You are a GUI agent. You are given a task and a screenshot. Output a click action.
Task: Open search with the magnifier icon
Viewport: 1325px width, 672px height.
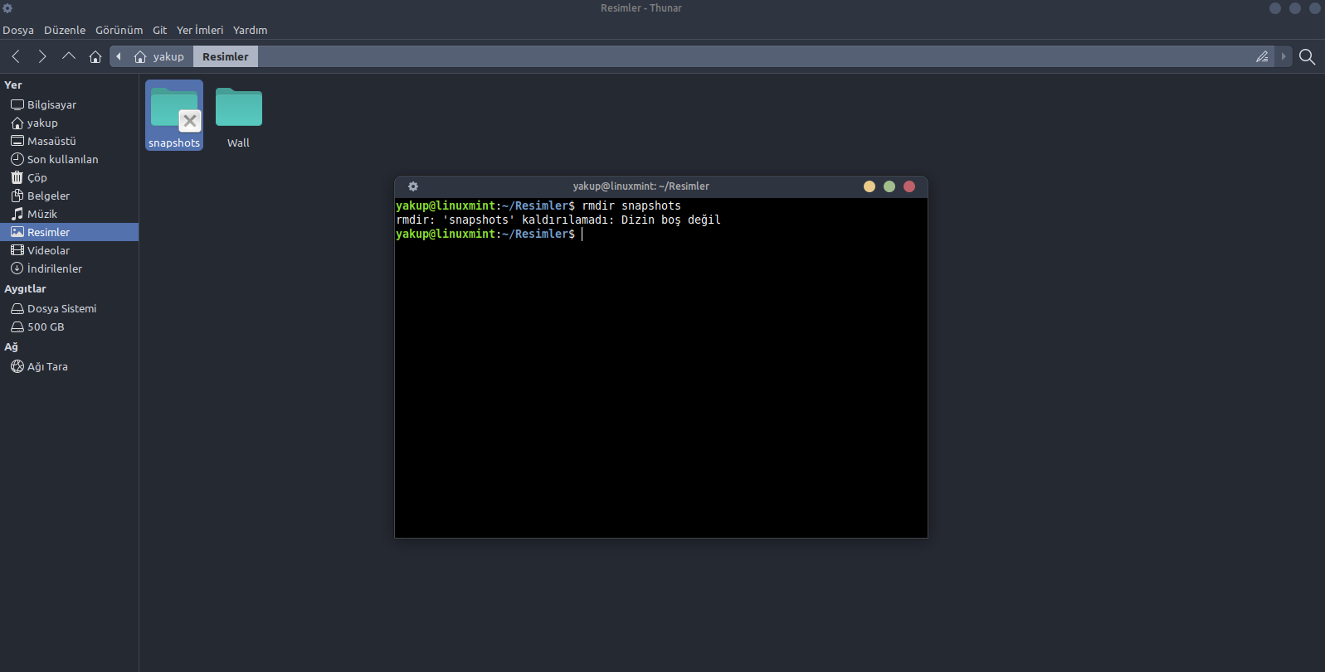coord(1307,56)
